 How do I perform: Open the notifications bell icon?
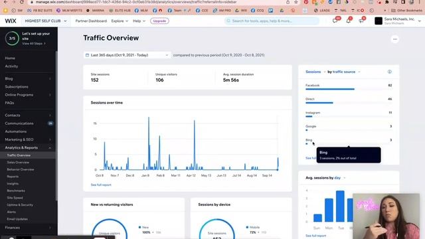click(348, 21)
